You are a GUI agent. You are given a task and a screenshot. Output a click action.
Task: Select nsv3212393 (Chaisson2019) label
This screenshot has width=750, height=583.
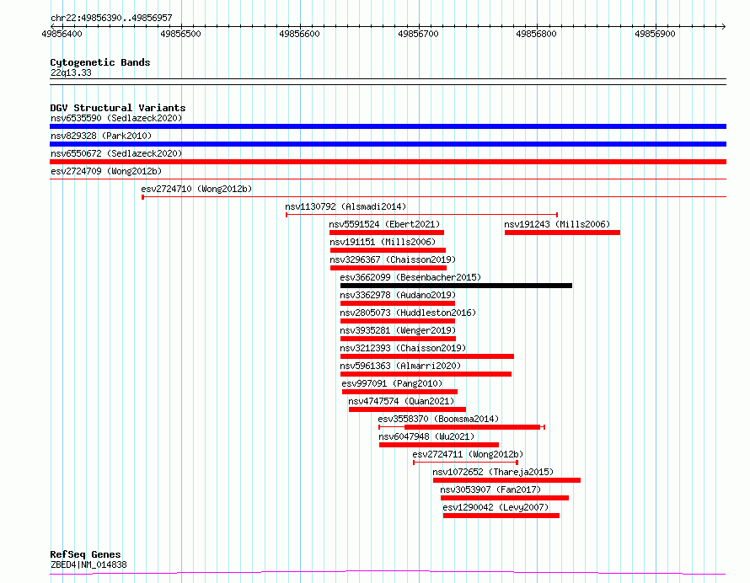click(x=403, y=348)
